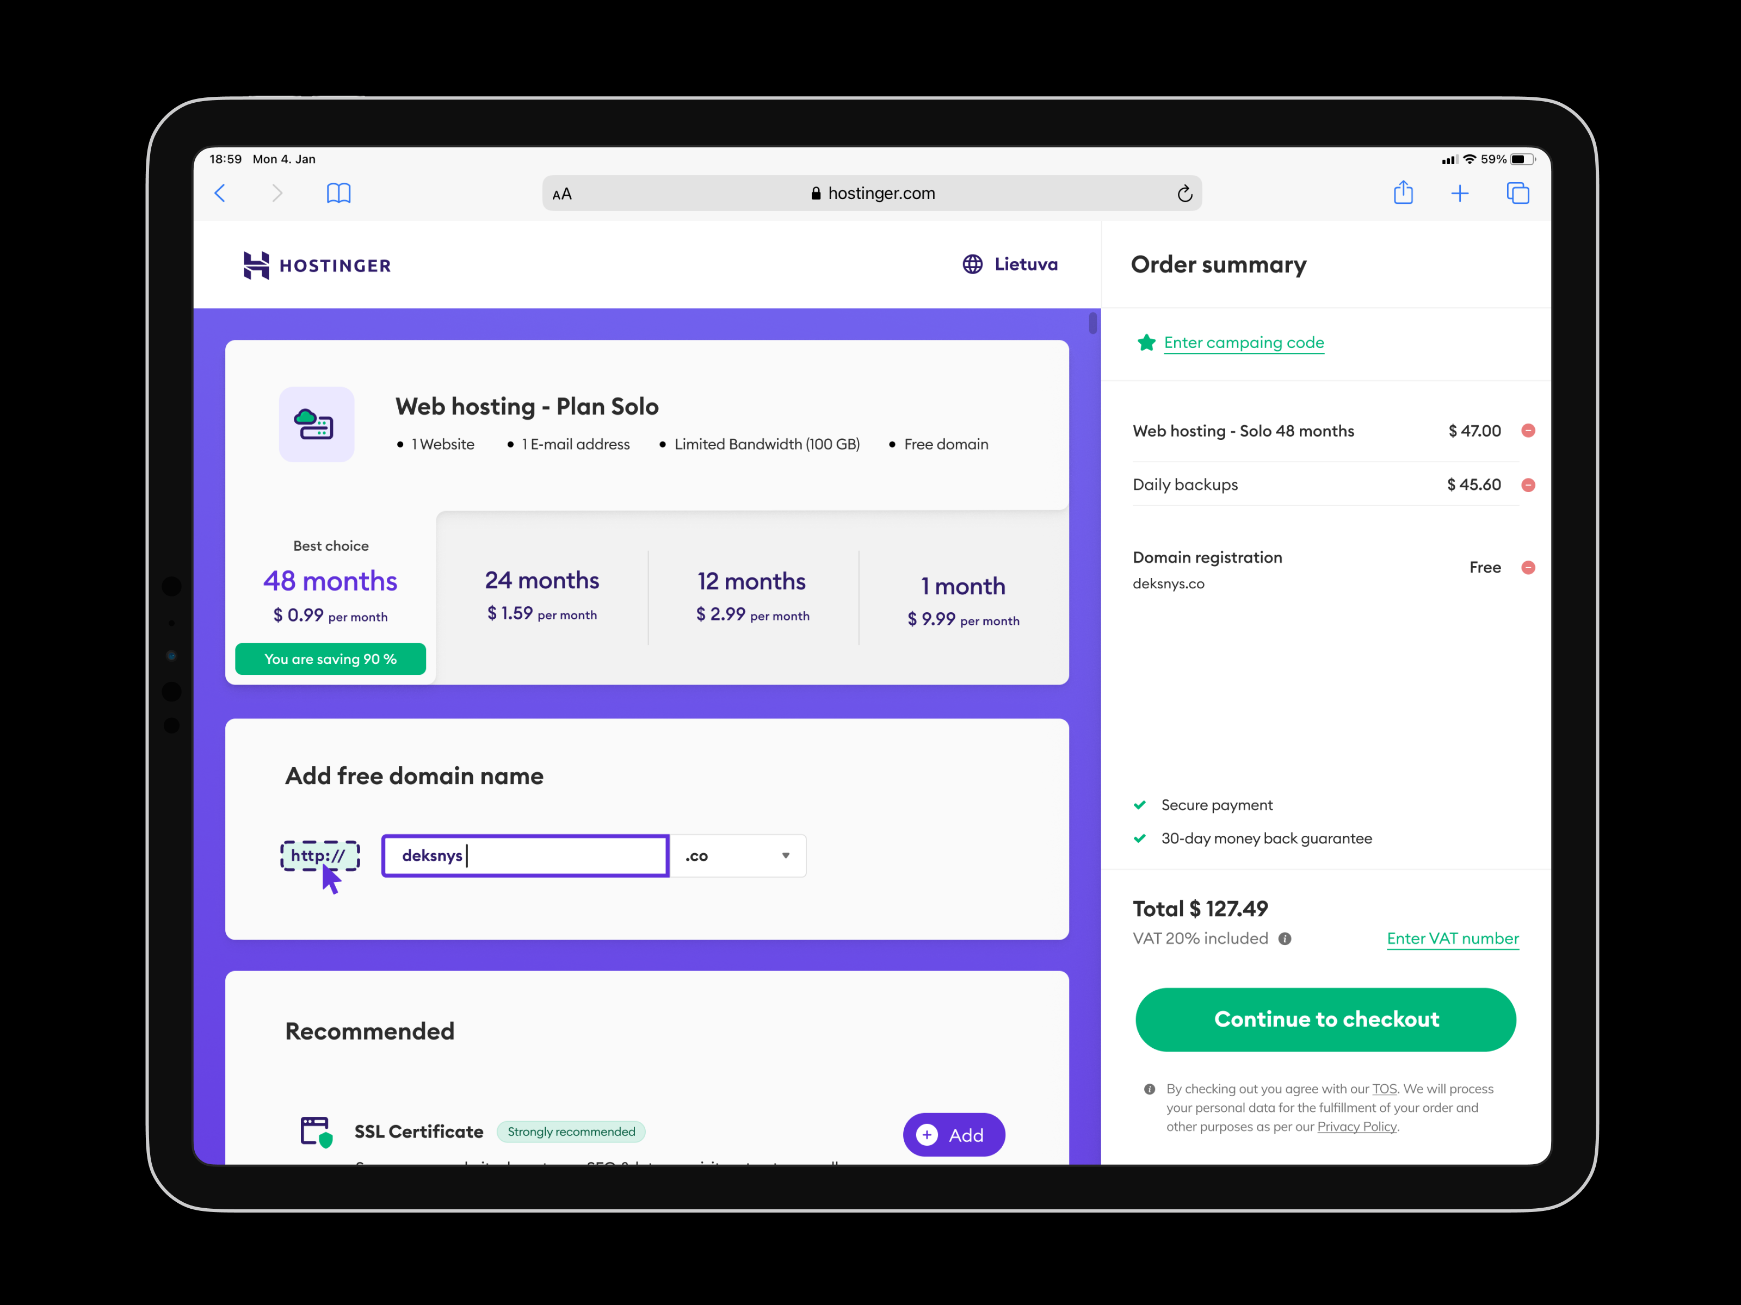Screen dimensions: 1741x1305
Task: Click the 'Secure payment' text
Action: point(1217,805)
